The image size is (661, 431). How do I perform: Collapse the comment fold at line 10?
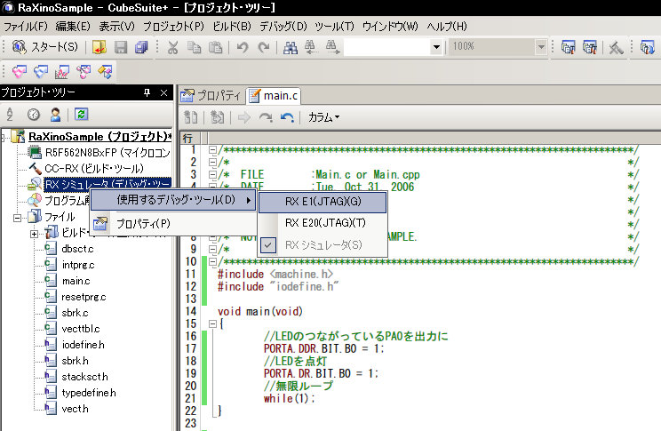pos(213,261)
